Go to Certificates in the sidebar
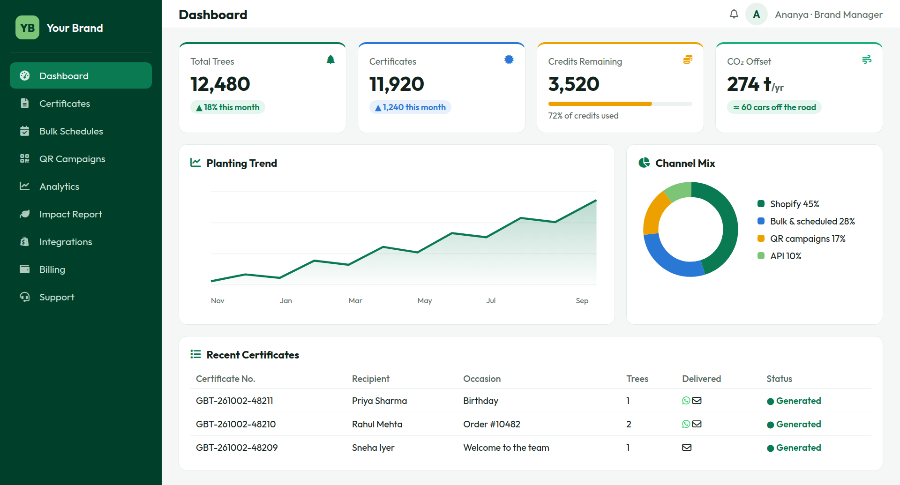This screenshot has height=485, width=900. tap(81, 103)
